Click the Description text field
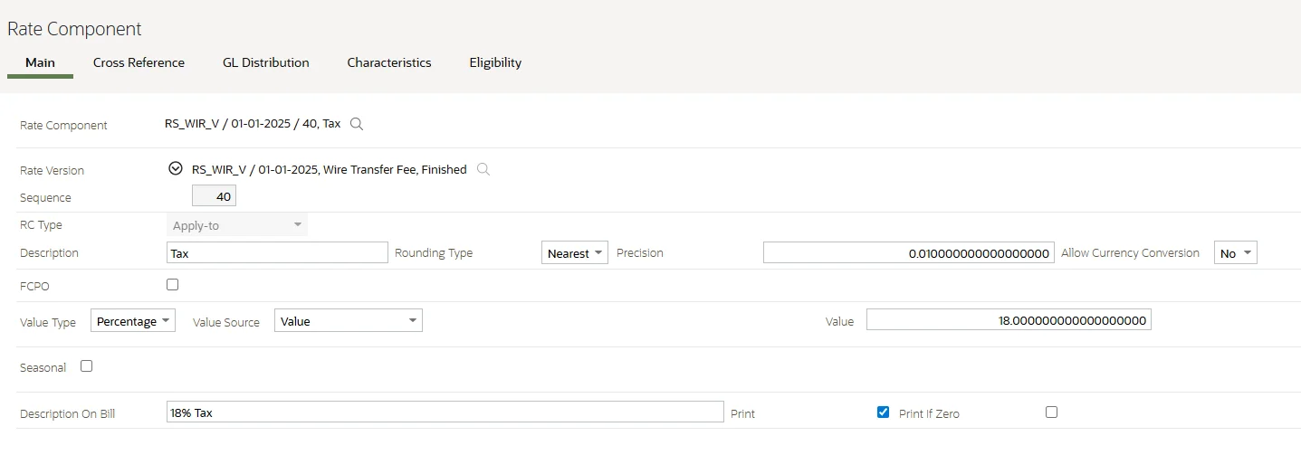 (x=277, y=253)
